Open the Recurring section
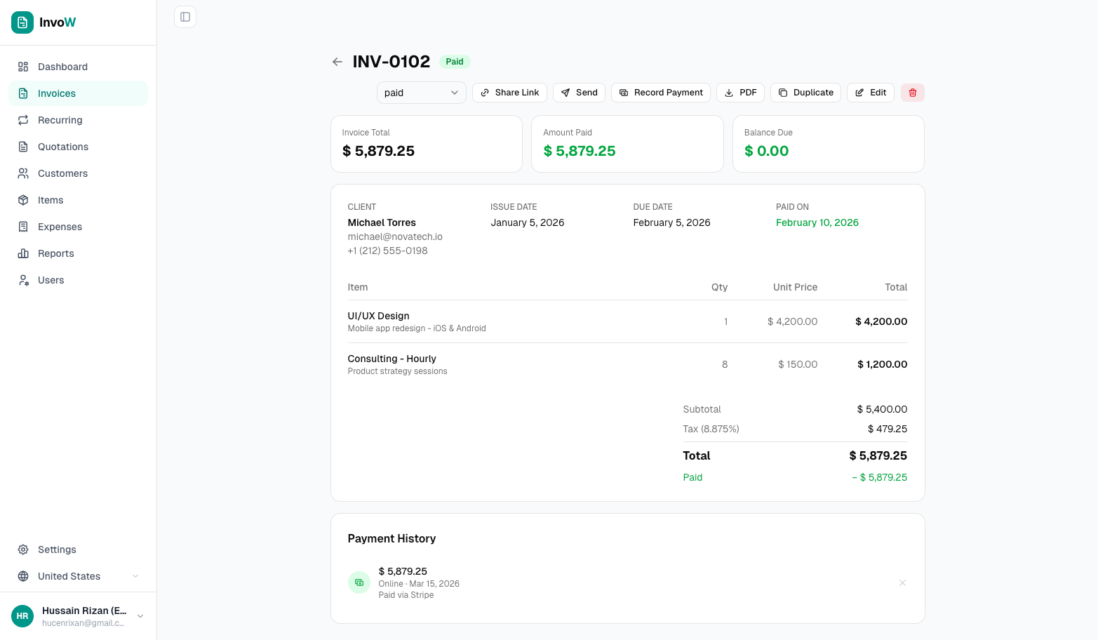The image size is (1098, 640). coord(78,120)
